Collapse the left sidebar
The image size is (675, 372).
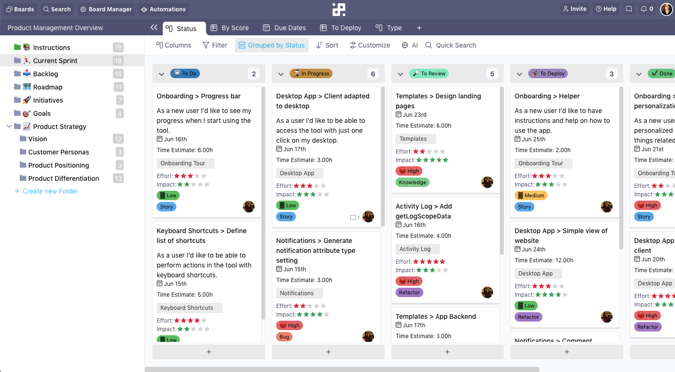[154, 27]
